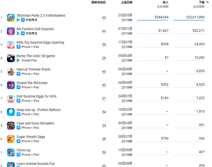This screenshot has width=212, height=167.
Task: Open Smash the Stickman app icon
Action: [11, 85]
